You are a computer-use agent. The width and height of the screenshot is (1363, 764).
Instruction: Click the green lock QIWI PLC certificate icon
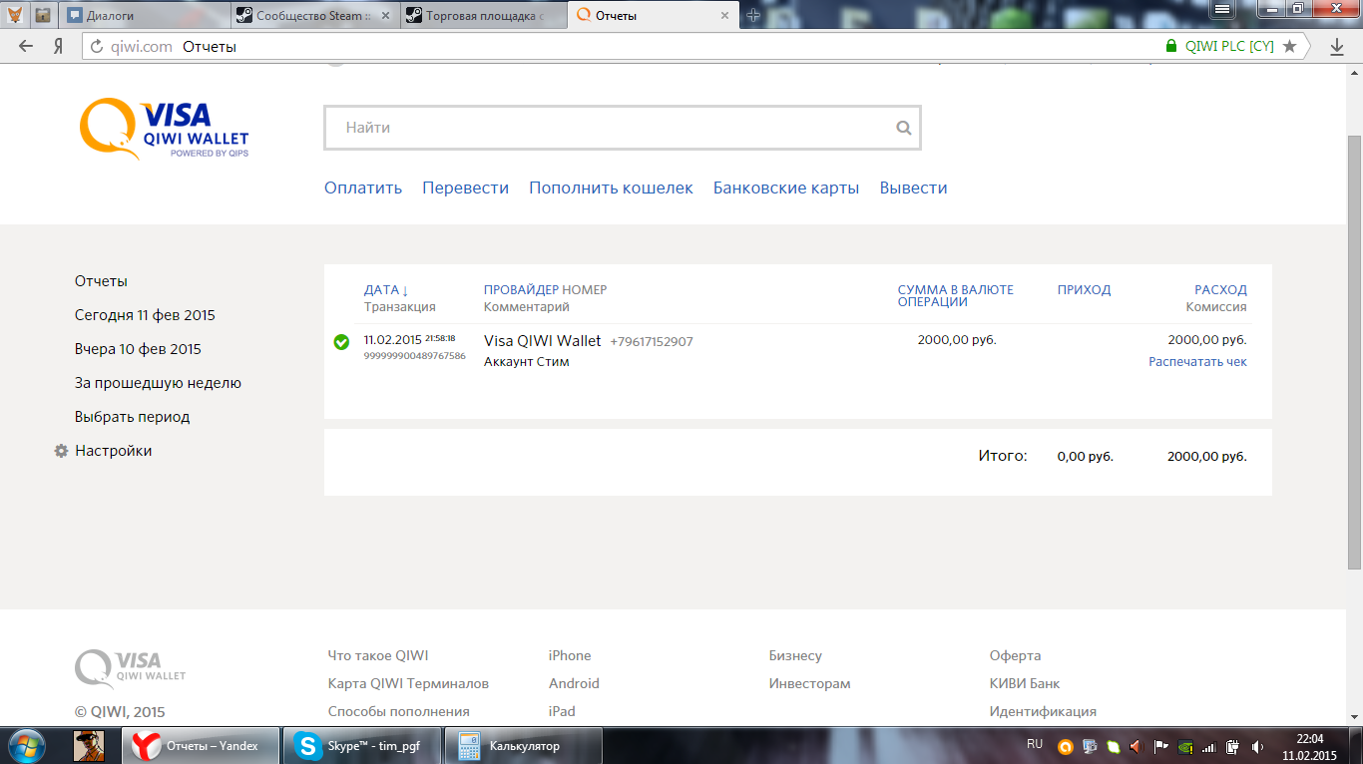pyautogui.click(x=1171, y=46)
